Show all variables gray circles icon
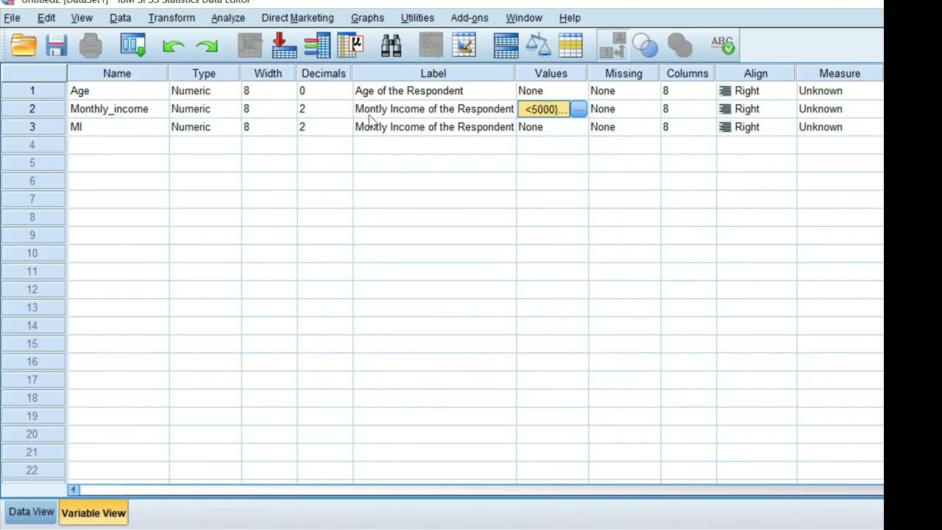942x530 pixels. [x=680, y=46]
